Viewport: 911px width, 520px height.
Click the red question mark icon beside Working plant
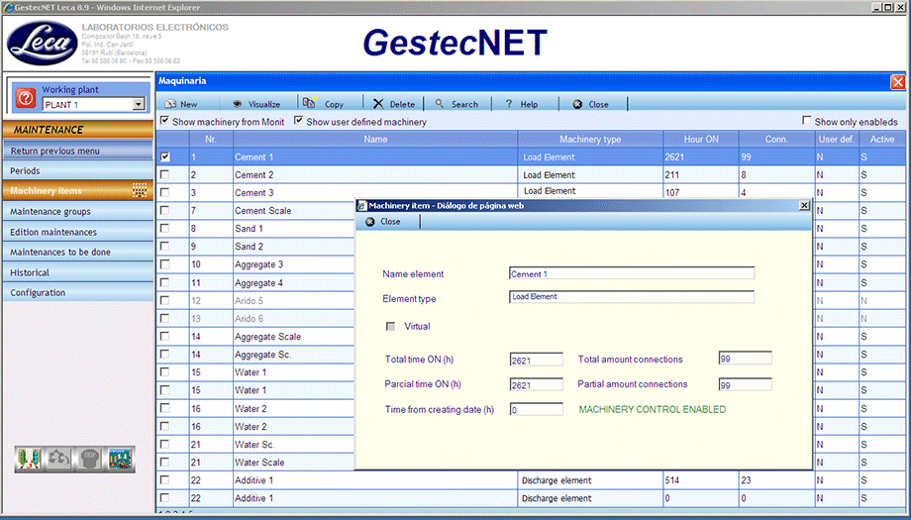click(26, 98)
